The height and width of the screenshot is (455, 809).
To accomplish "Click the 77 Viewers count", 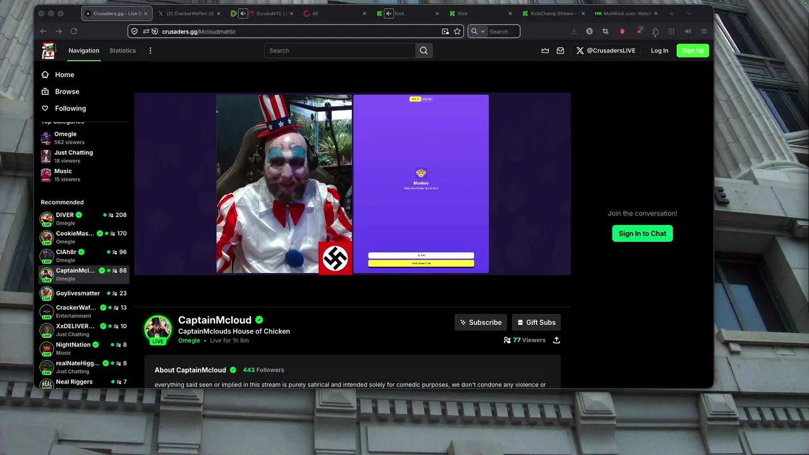I will (524, 340).
